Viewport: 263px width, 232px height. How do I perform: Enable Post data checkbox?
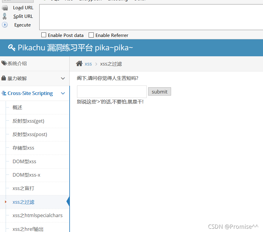pos(44,35)
